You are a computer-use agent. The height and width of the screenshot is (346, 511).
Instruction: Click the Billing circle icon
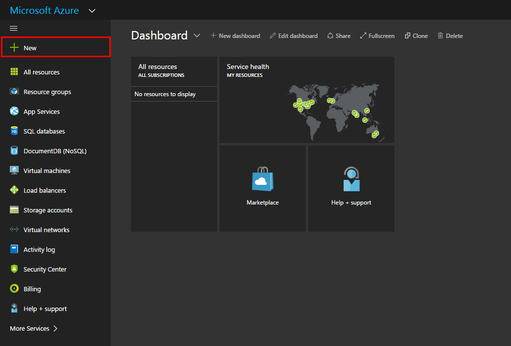point(14,288)
